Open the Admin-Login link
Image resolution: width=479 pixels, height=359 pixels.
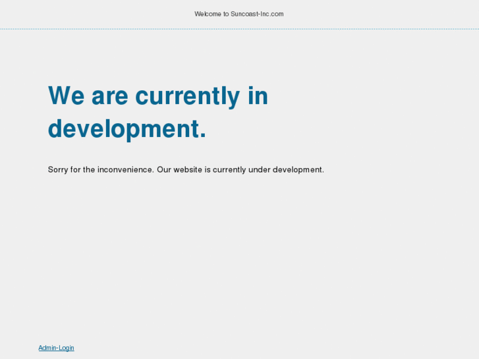pos(56,348)
